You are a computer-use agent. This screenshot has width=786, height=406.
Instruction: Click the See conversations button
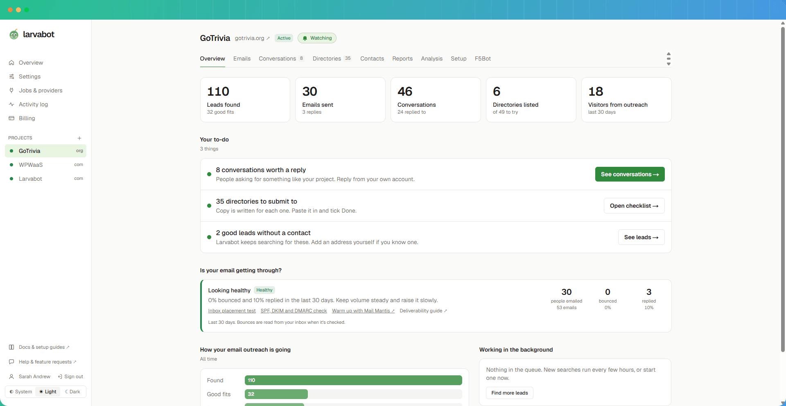click(630, 174)
